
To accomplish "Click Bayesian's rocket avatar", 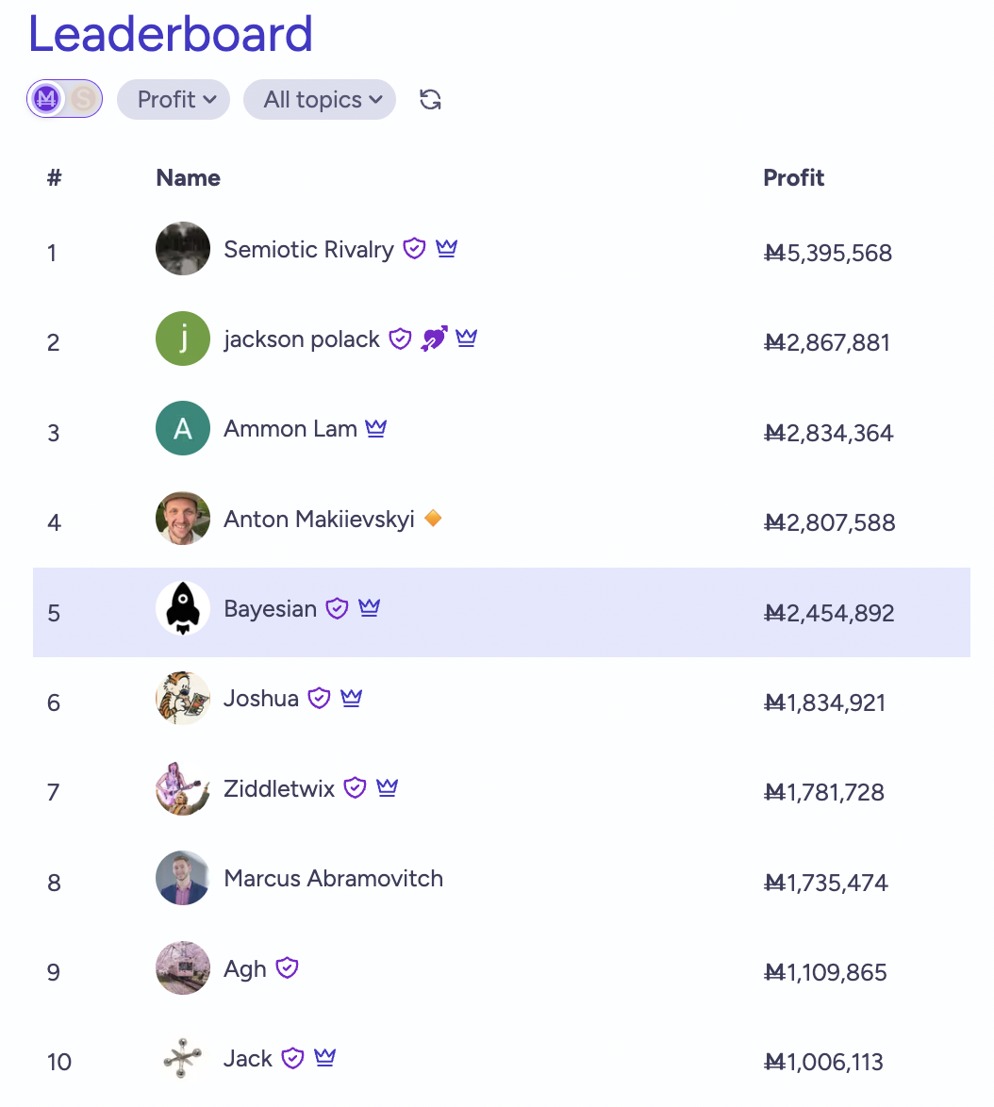I will coord(182,609).
